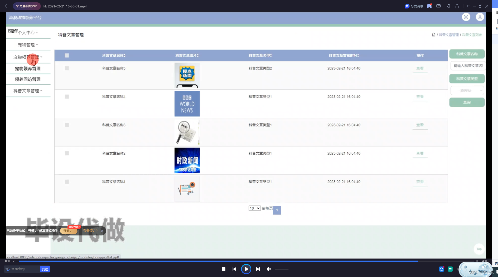Click the fullscreen expand icon in header
The image size is (498, 277).
click(466, 17)
